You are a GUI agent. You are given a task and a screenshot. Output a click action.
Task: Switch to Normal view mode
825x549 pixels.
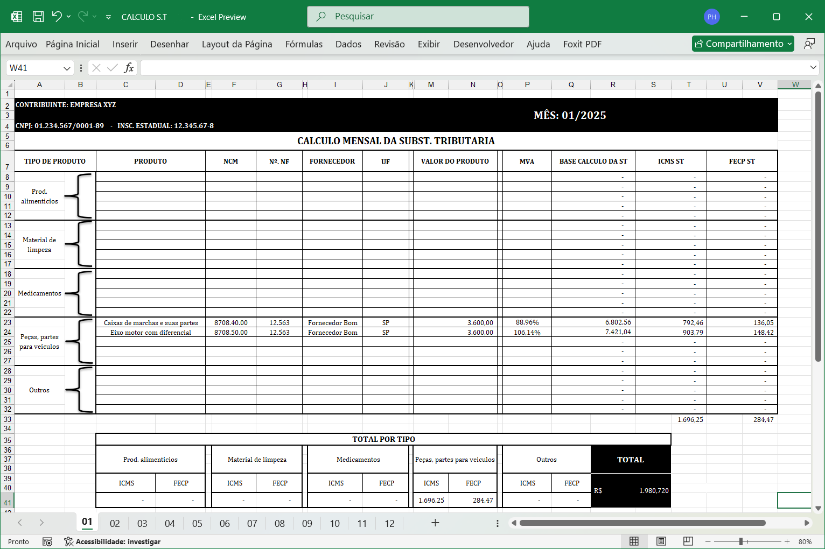(634, 541)
